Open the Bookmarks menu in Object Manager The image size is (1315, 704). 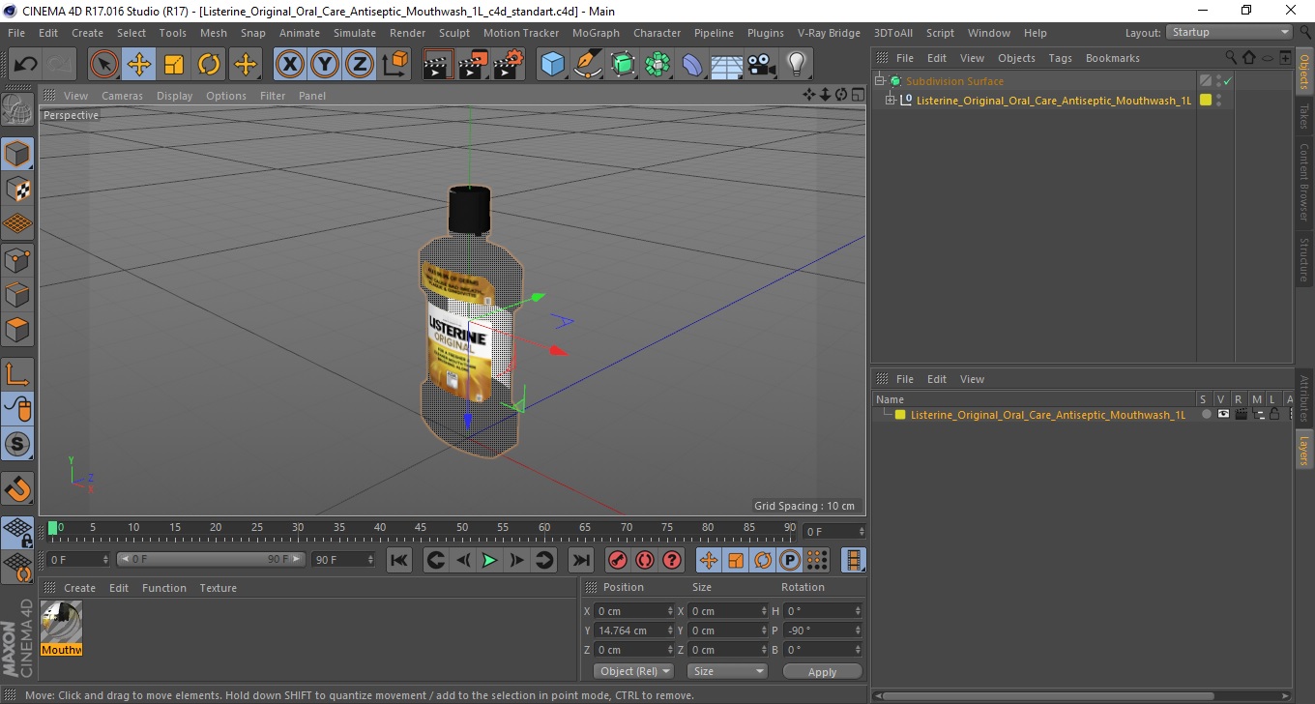pos(1112,58)
